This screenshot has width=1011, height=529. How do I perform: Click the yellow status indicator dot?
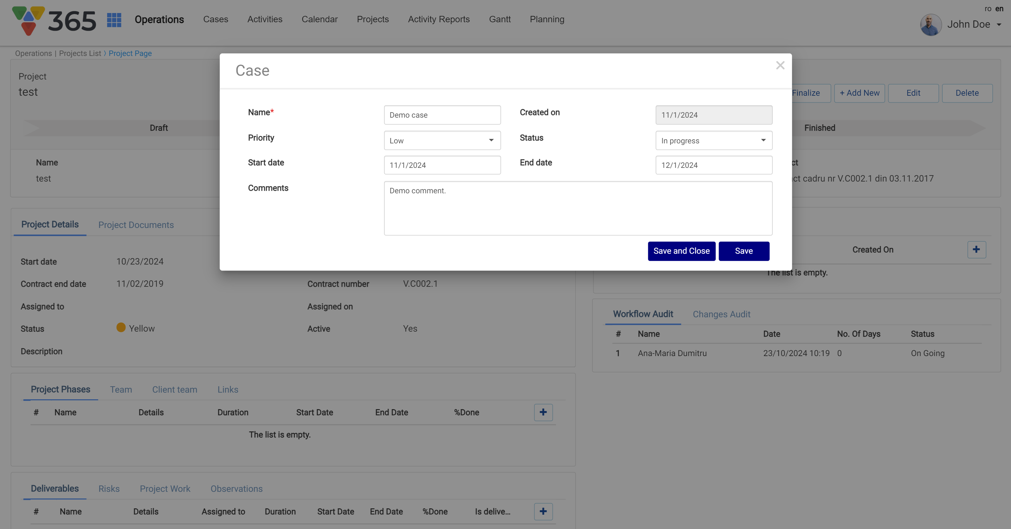coord(121,328)
